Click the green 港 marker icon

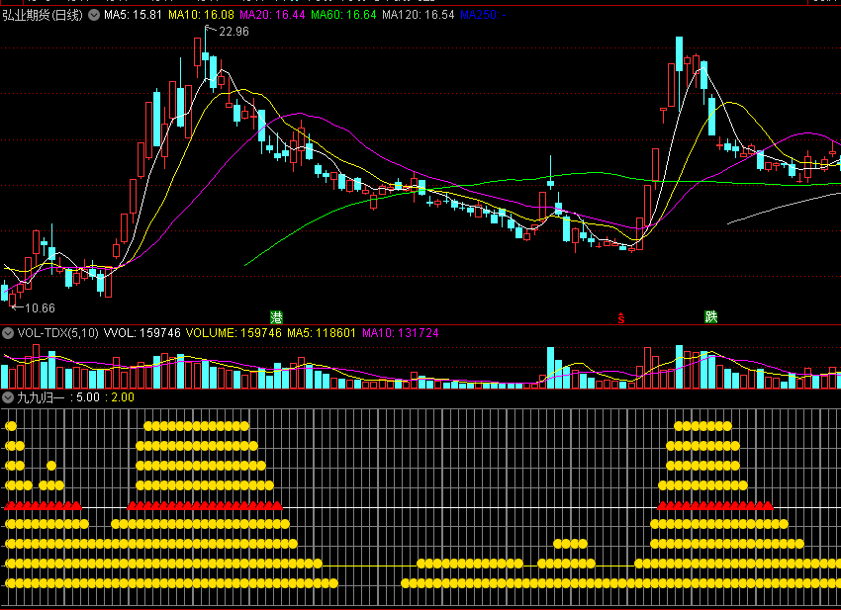[276, 316]
